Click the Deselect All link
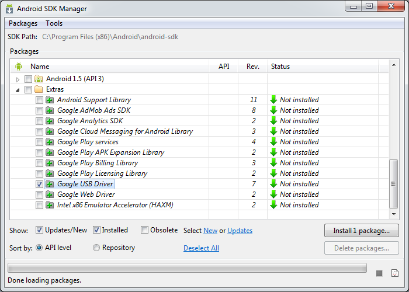Screen dimensions: 409x292 [201, 248]
